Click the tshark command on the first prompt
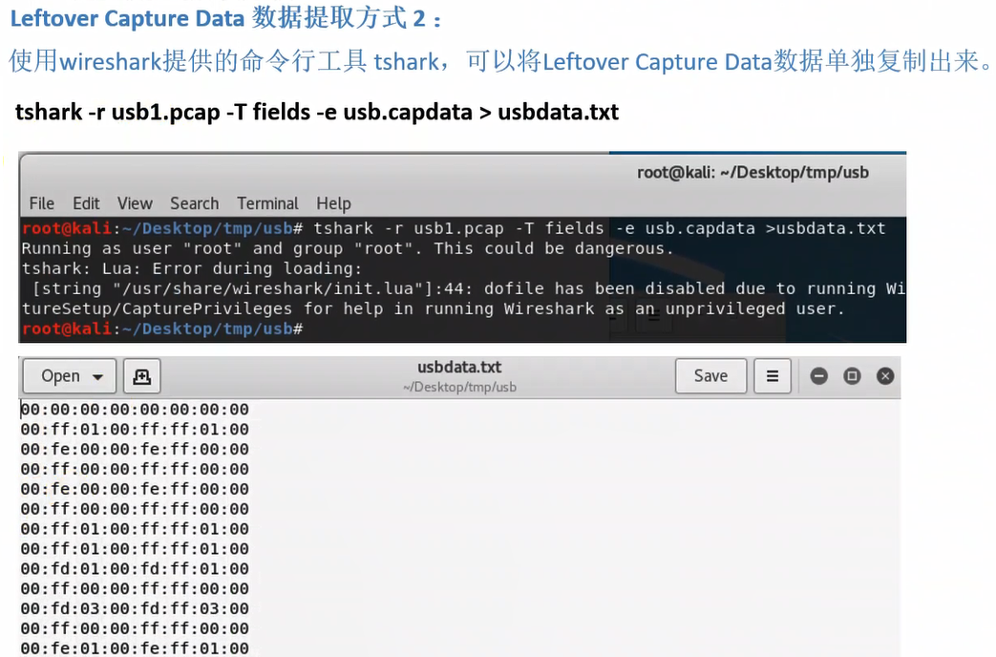The height and width of the screenshot is (657, 996). tap(600, 228)
